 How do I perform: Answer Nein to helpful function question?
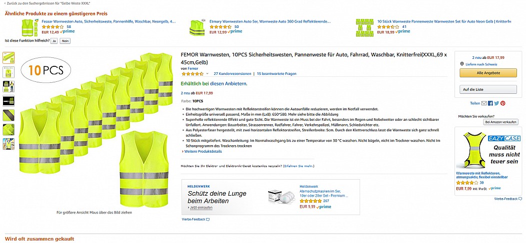point(65,41)
